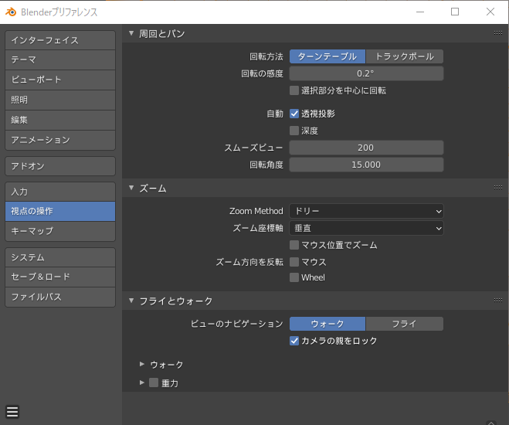The image size is (509, 425).
Task: Click the 回転角度 15.000 field
Action: click(x=366, y=165)
